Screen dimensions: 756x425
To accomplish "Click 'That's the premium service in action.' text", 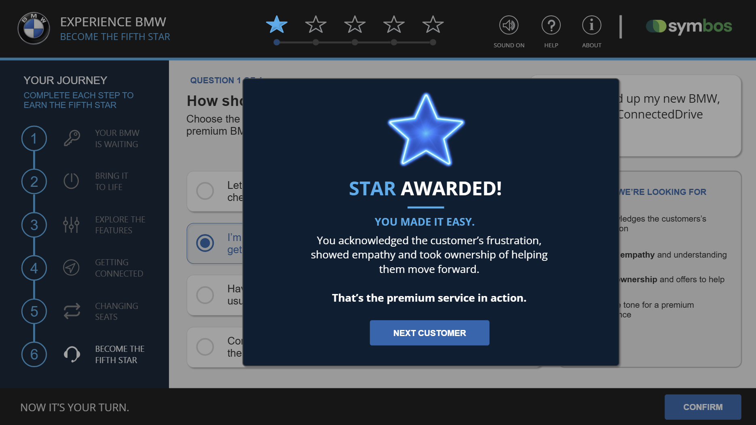I will pos(429,298).
